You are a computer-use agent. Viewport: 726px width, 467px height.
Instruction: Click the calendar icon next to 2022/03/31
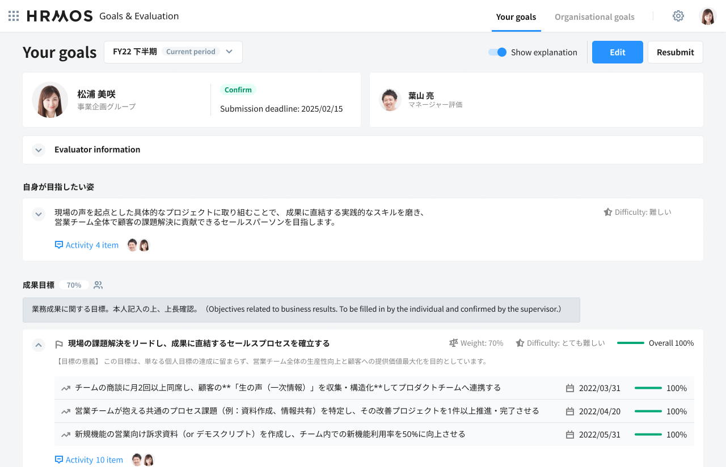(x=570, y=388)
